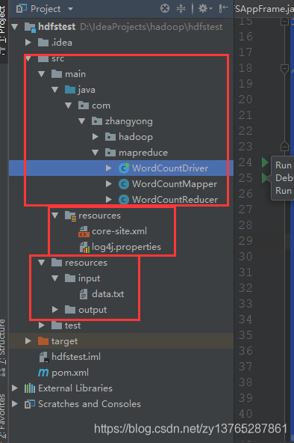Click the Maven pom.xml icon
Screen dimensions: 294x443
pyautogui.click(x=43, y=373)
